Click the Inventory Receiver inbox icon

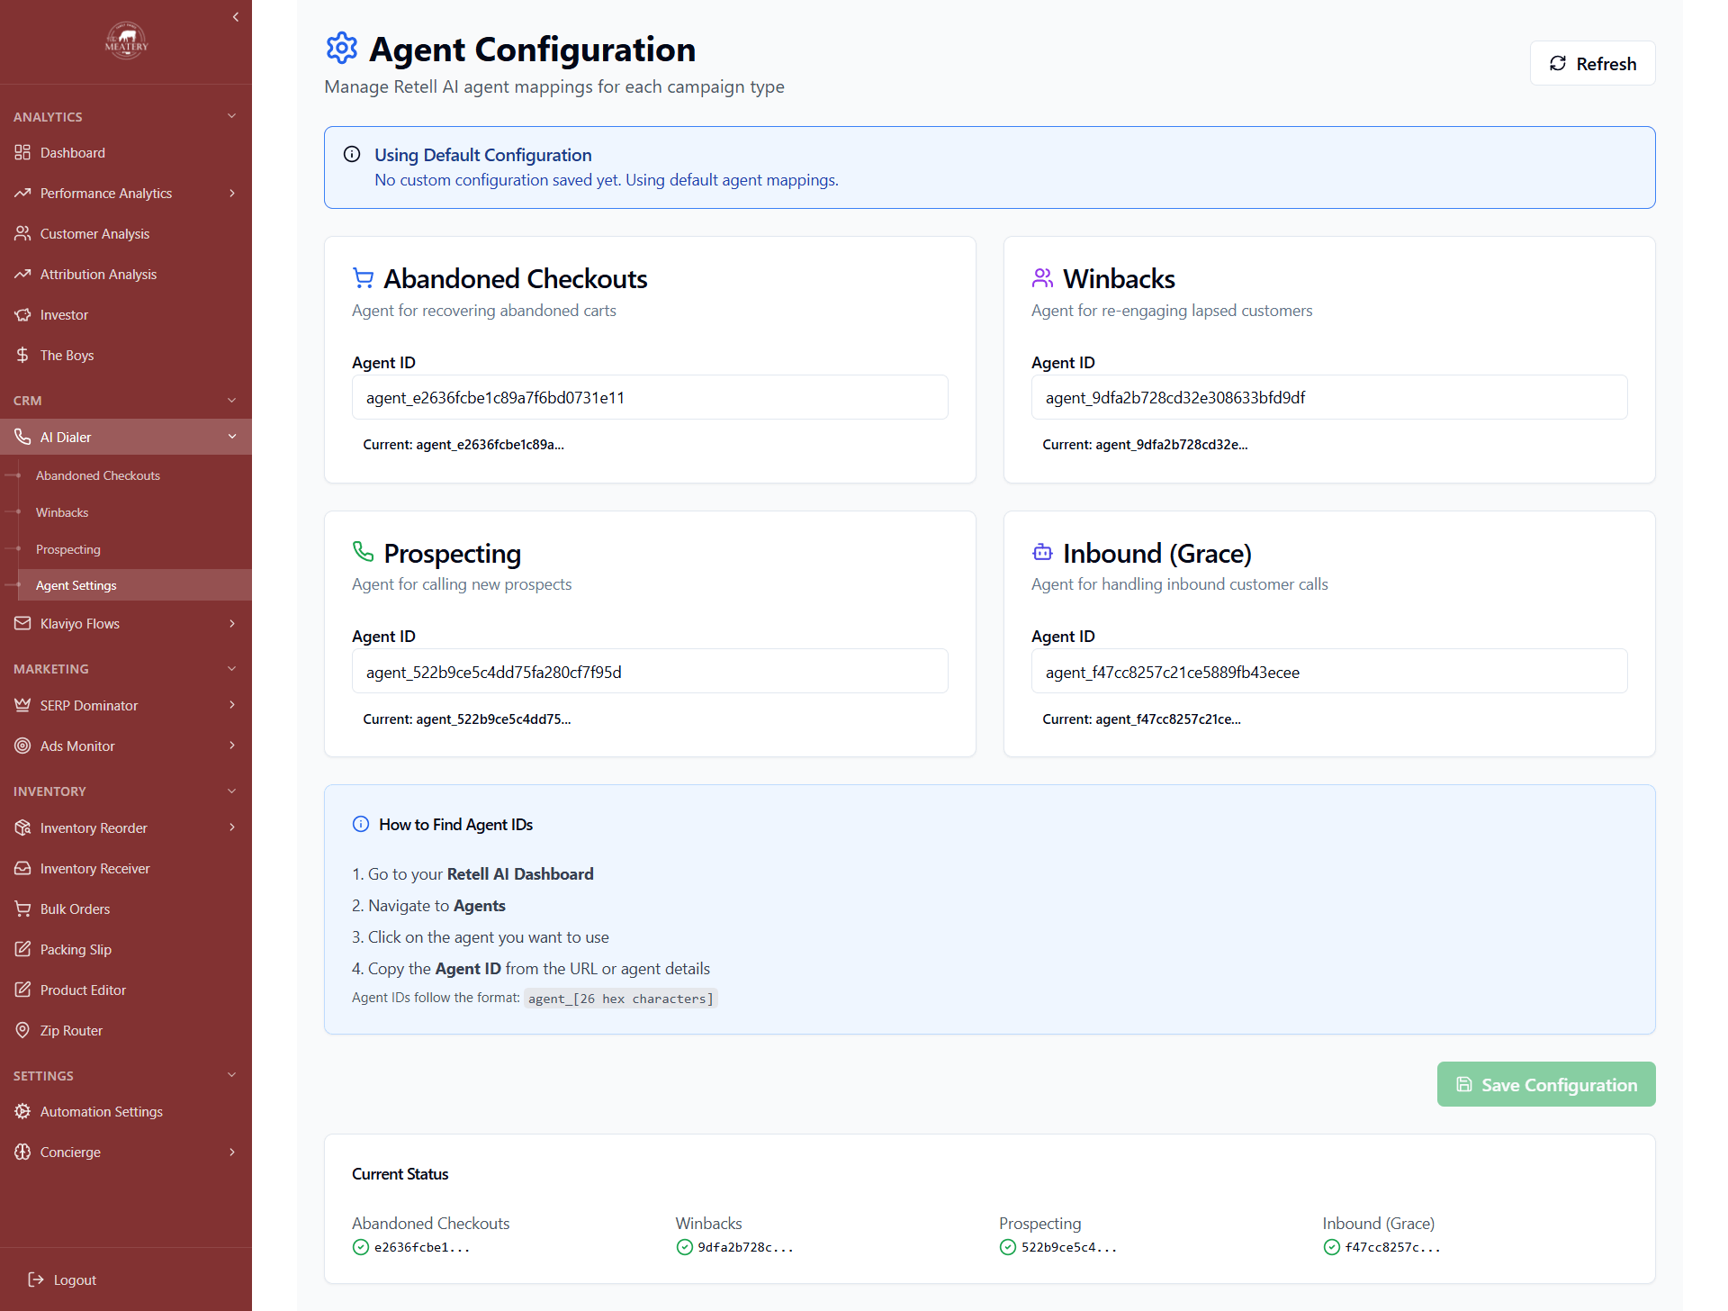pos(23,868)
